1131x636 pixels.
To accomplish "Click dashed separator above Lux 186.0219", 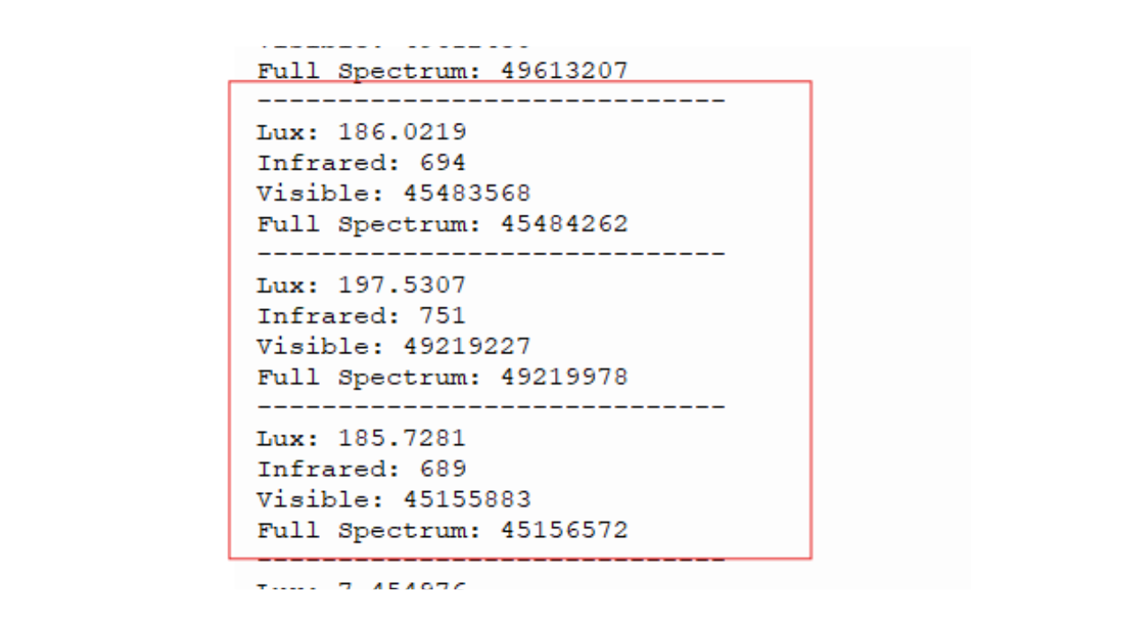I will coord(491,102).
